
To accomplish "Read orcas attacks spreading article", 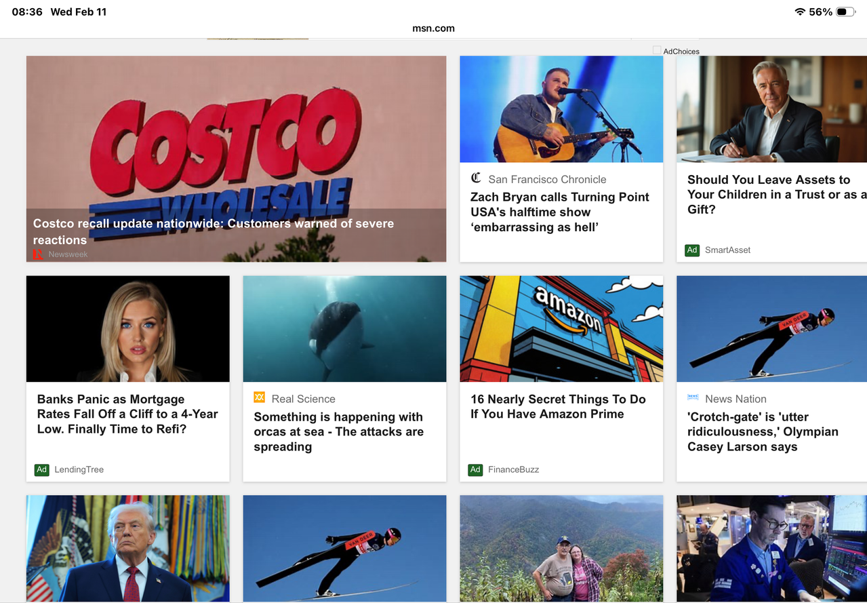I will click(x=339, y=432).
